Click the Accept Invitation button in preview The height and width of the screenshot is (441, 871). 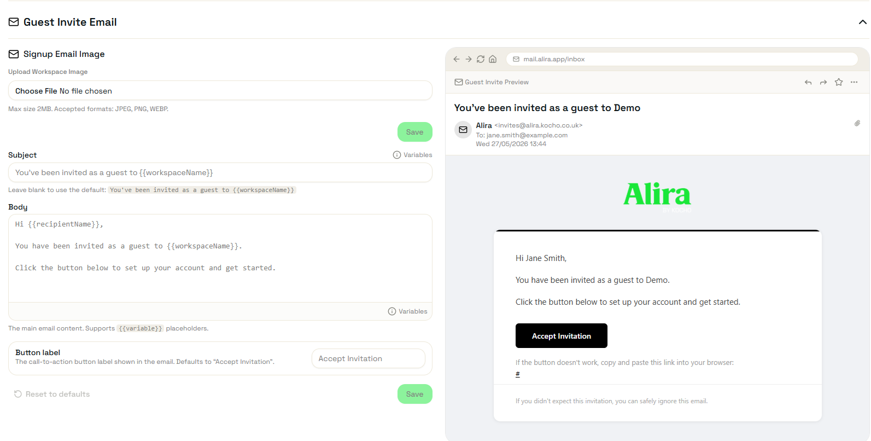(562, 335)
